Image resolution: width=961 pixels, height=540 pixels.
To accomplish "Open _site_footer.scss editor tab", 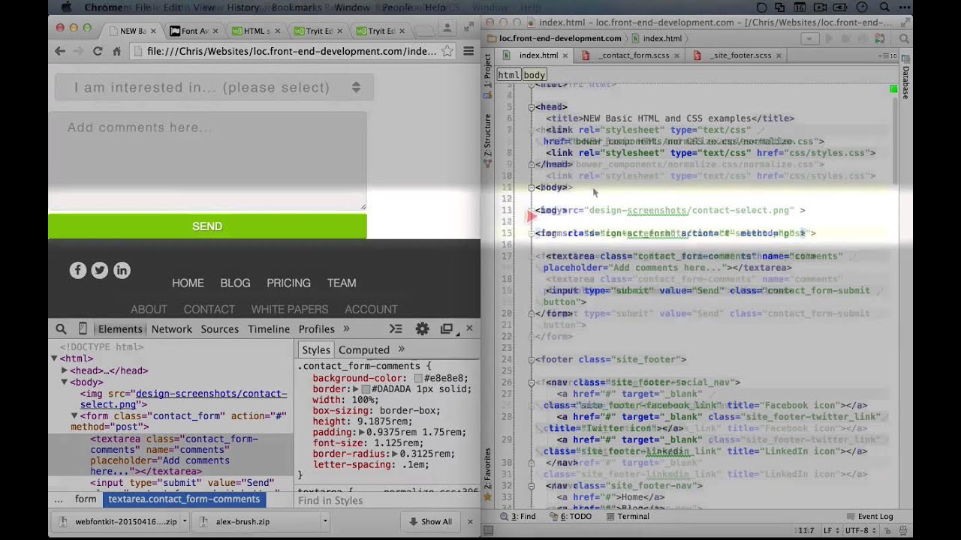I will pos(741,55).
